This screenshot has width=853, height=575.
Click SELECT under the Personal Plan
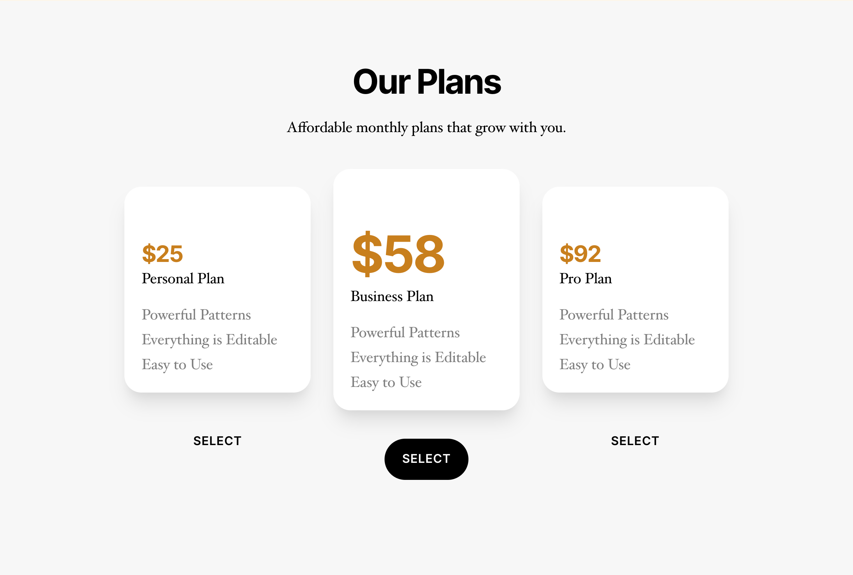217,440
